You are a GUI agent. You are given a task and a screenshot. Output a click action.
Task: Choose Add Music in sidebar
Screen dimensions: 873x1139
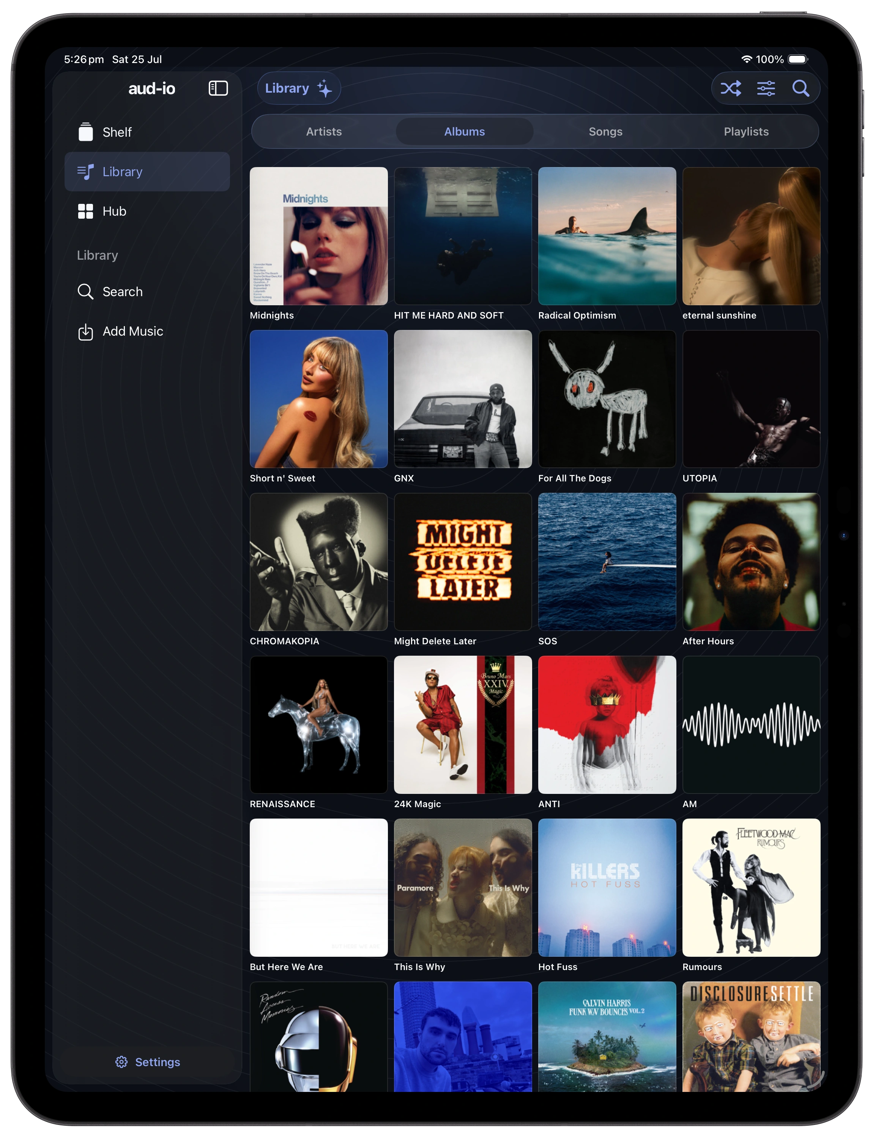pyautogui.click(x=147, y=332)
